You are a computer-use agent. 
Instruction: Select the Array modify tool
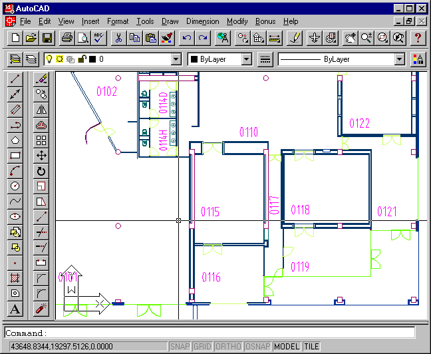click(x=41, y=140)
